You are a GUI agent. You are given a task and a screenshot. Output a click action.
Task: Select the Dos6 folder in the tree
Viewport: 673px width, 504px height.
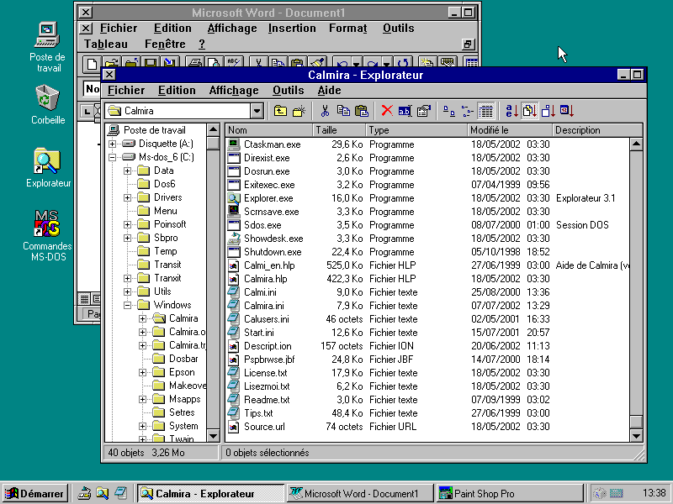(x=164, y=184)
